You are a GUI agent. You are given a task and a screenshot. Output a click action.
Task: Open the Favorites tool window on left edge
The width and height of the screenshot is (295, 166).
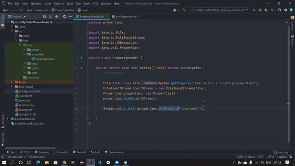coord(3,140)
